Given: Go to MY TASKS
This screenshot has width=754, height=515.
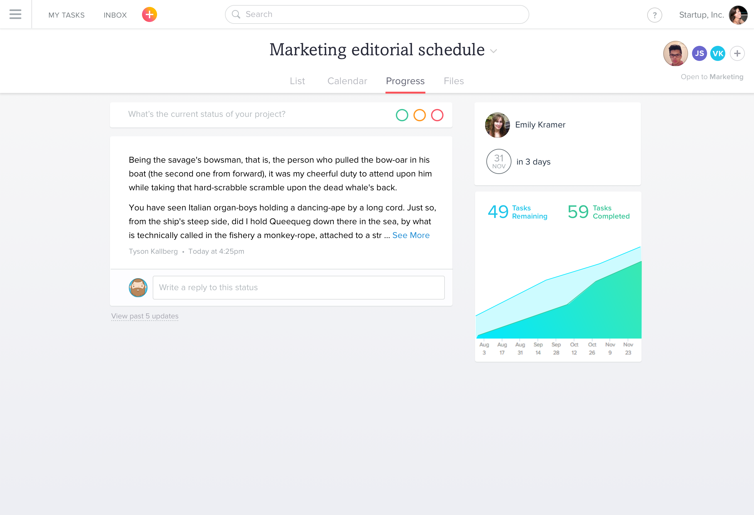Looking at the screenshot, I should 67,15.
